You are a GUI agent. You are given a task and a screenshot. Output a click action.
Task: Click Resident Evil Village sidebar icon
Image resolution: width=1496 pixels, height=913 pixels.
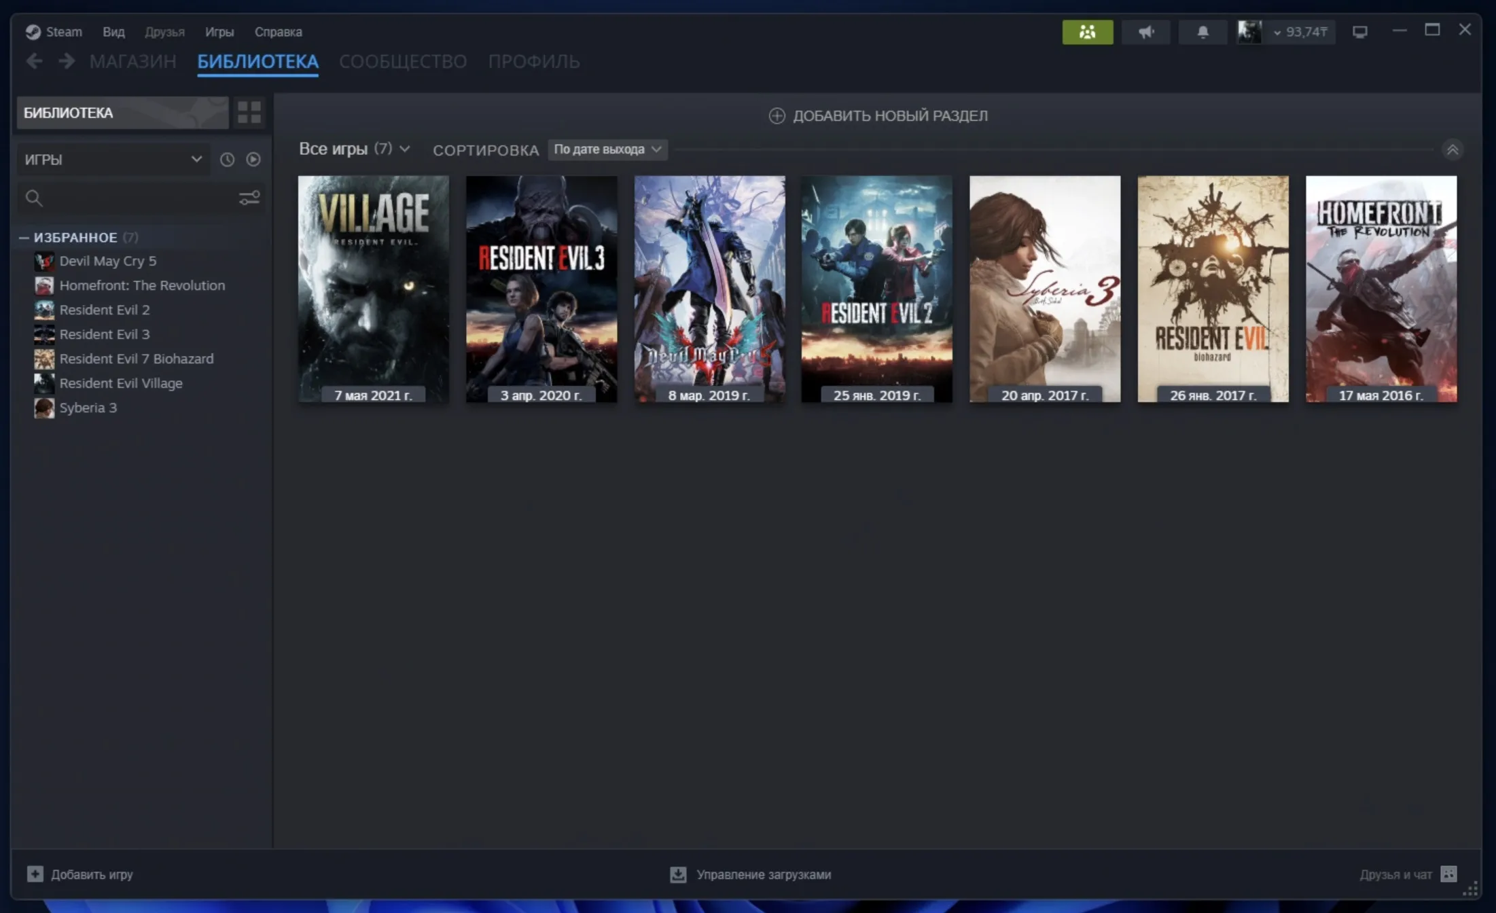44,383
